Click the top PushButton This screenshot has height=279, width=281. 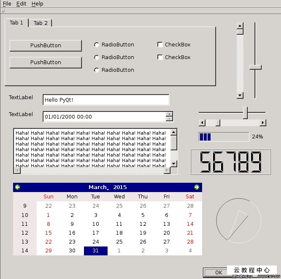coord(46,46)
